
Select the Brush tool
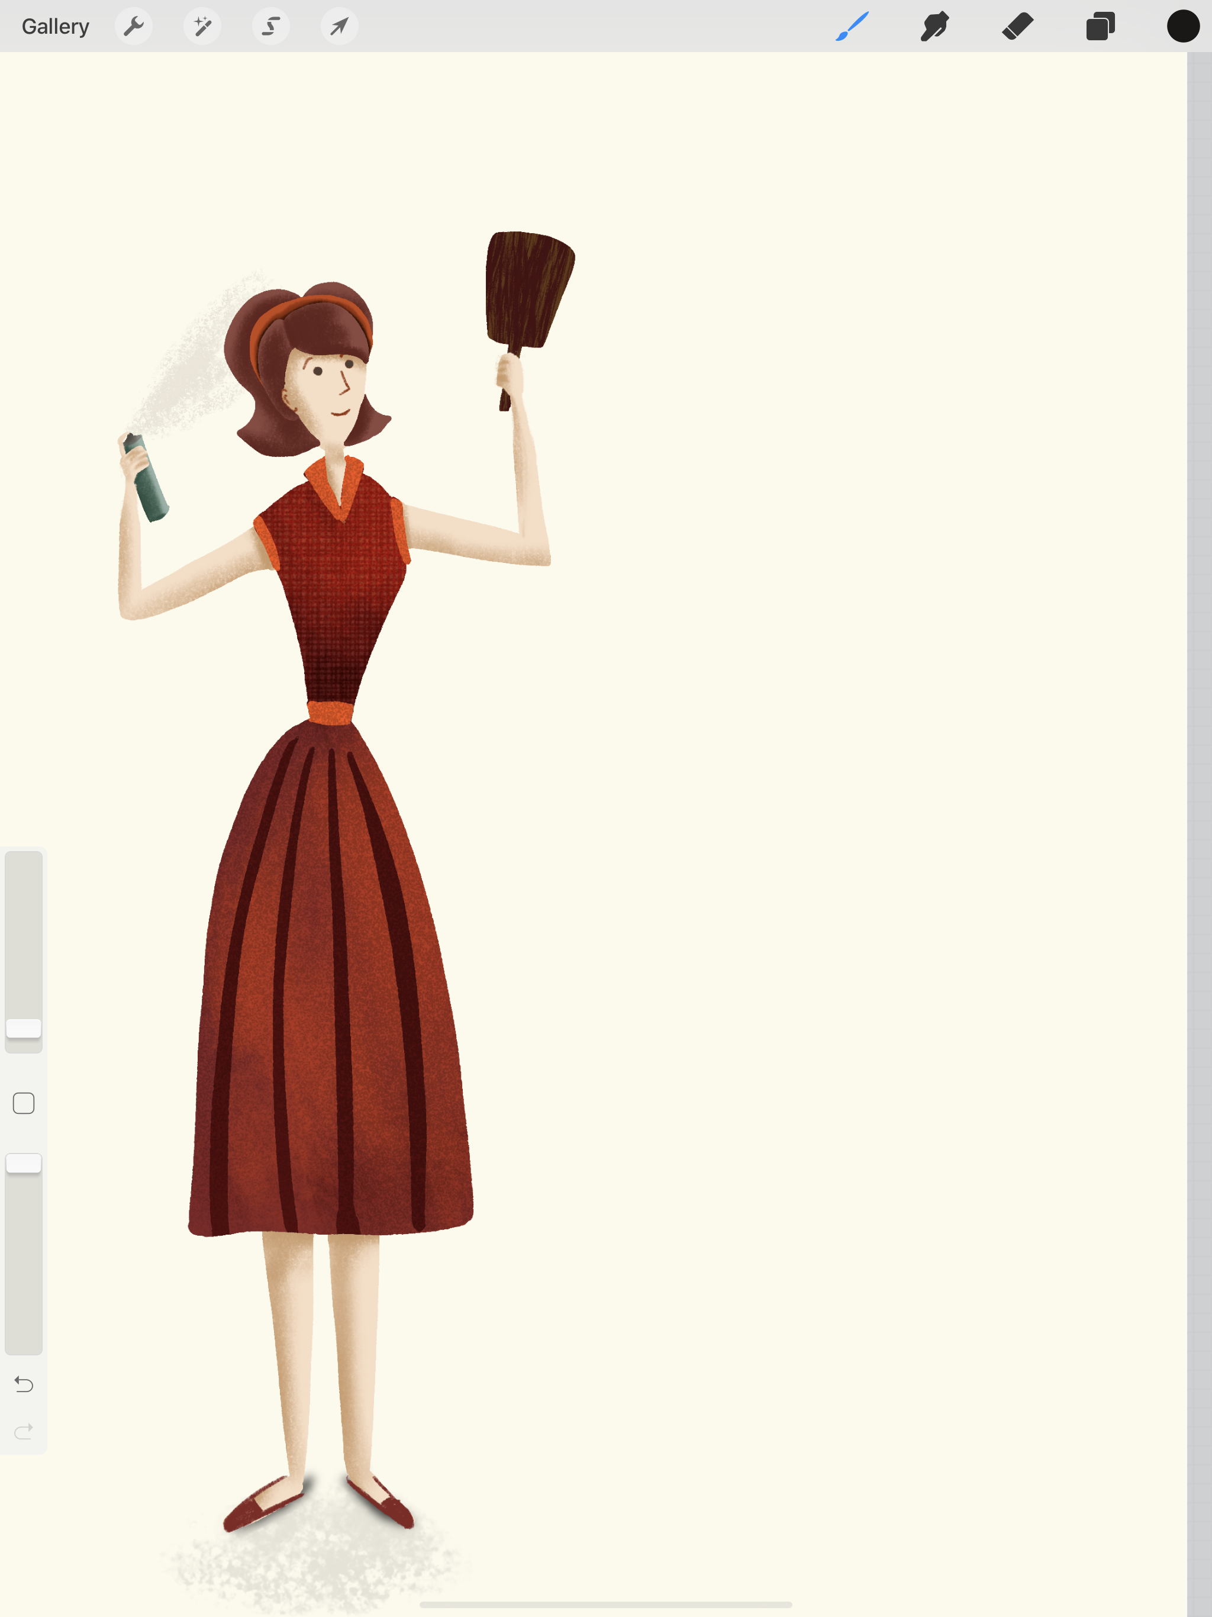pyautogui.click(x=852, y=26)
